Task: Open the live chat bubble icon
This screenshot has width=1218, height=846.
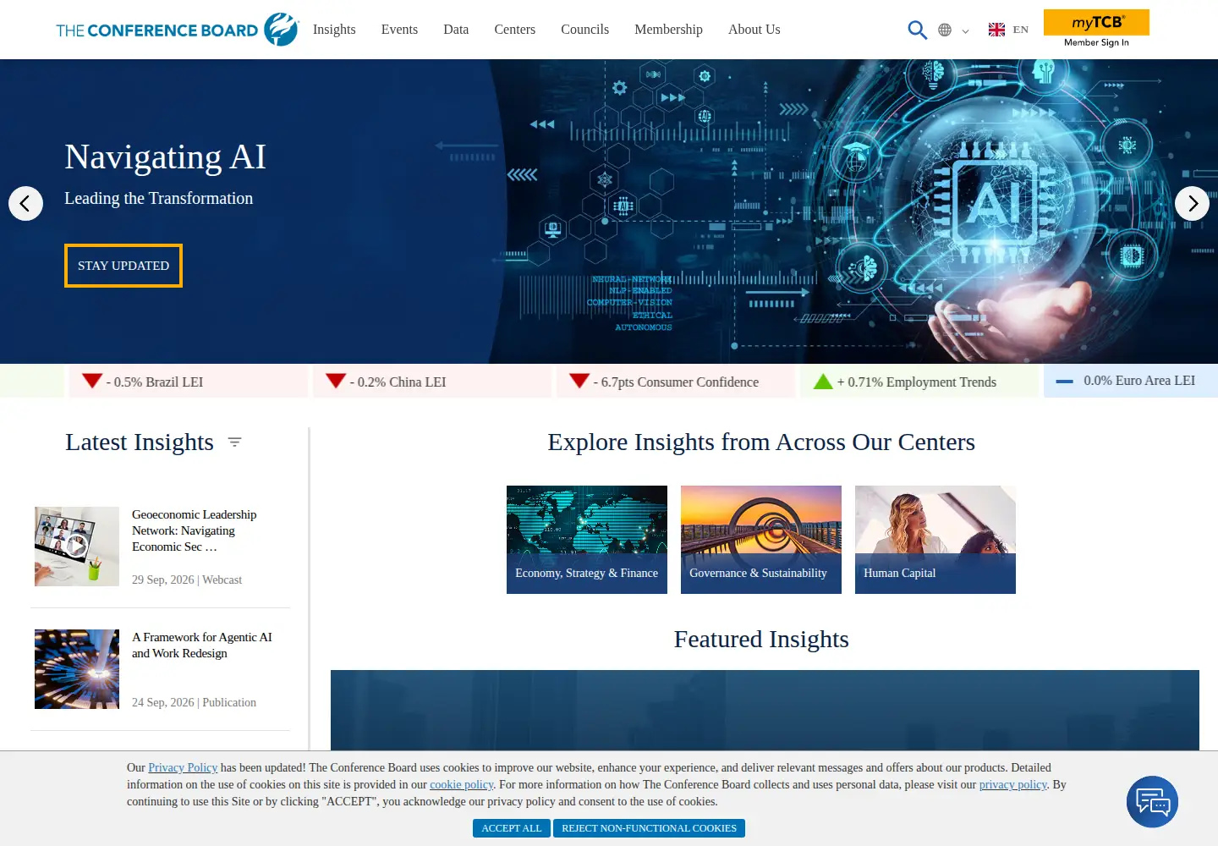Action: [x=1152, y=801]
